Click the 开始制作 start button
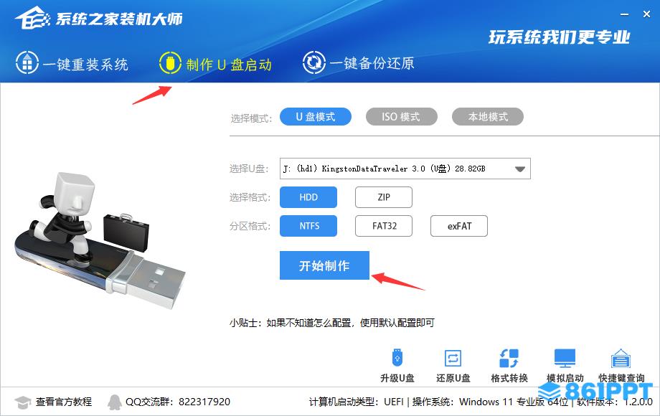Image resolution: width=660 pixels, height=416 pixels. point(324,265)
